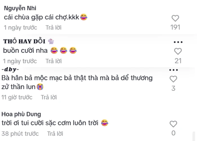Image resolution: width=197 pixels, height=141 pixels.
Task: Reply to Hoa phù Dung's comment
Action: pos(55,134)
